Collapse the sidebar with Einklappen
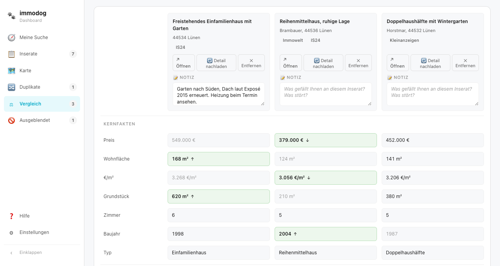The width and height of the screenshot is (500, 266). coord(42,253)
